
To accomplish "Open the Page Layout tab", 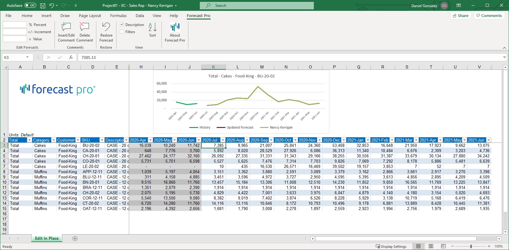I will 90,15.
